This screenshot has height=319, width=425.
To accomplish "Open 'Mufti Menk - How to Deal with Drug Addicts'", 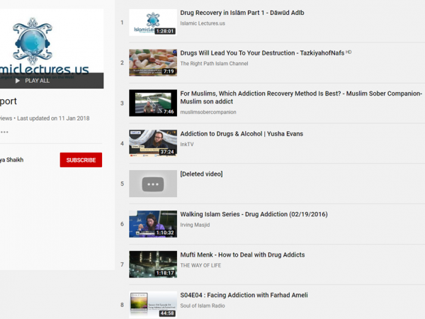I will coord(242,254).
